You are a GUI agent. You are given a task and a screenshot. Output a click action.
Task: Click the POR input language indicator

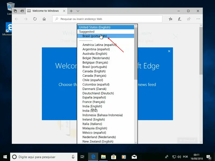(185, 157)
